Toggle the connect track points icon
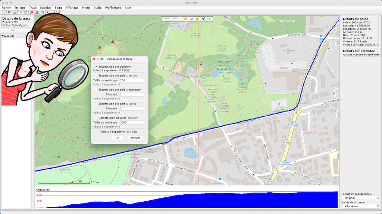The height and width of the screenshot is (214, 382). coord(203,19)
